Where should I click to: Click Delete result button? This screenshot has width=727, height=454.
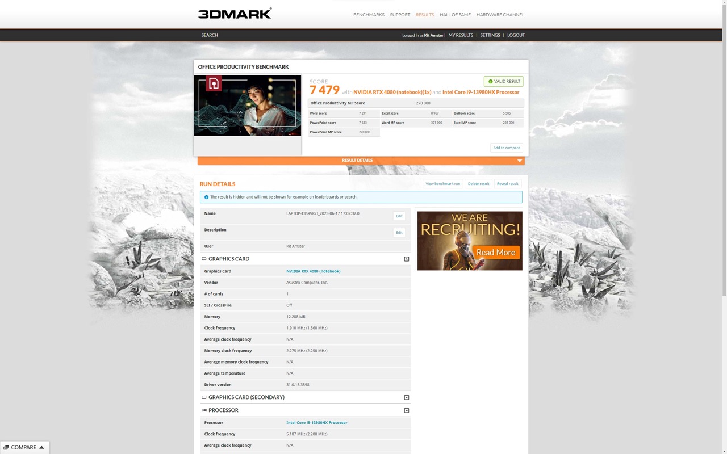pyautogui.click(x=478, y=184)
